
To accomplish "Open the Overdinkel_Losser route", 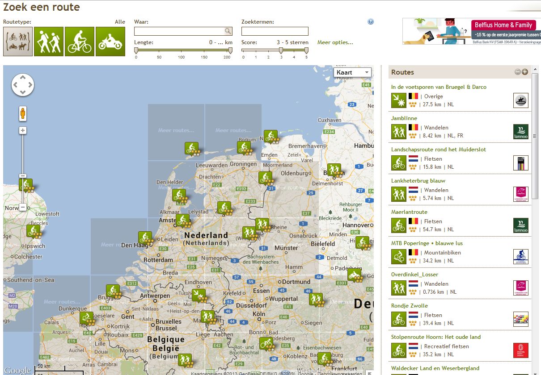I will 414,275.
